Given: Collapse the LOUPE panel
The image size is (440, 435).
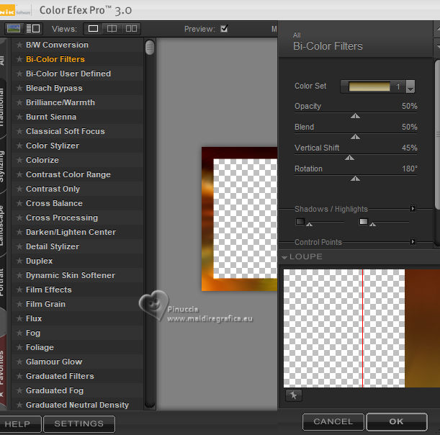Looking at the screenshot, I should pyautogui.click(x=284, y=257).
